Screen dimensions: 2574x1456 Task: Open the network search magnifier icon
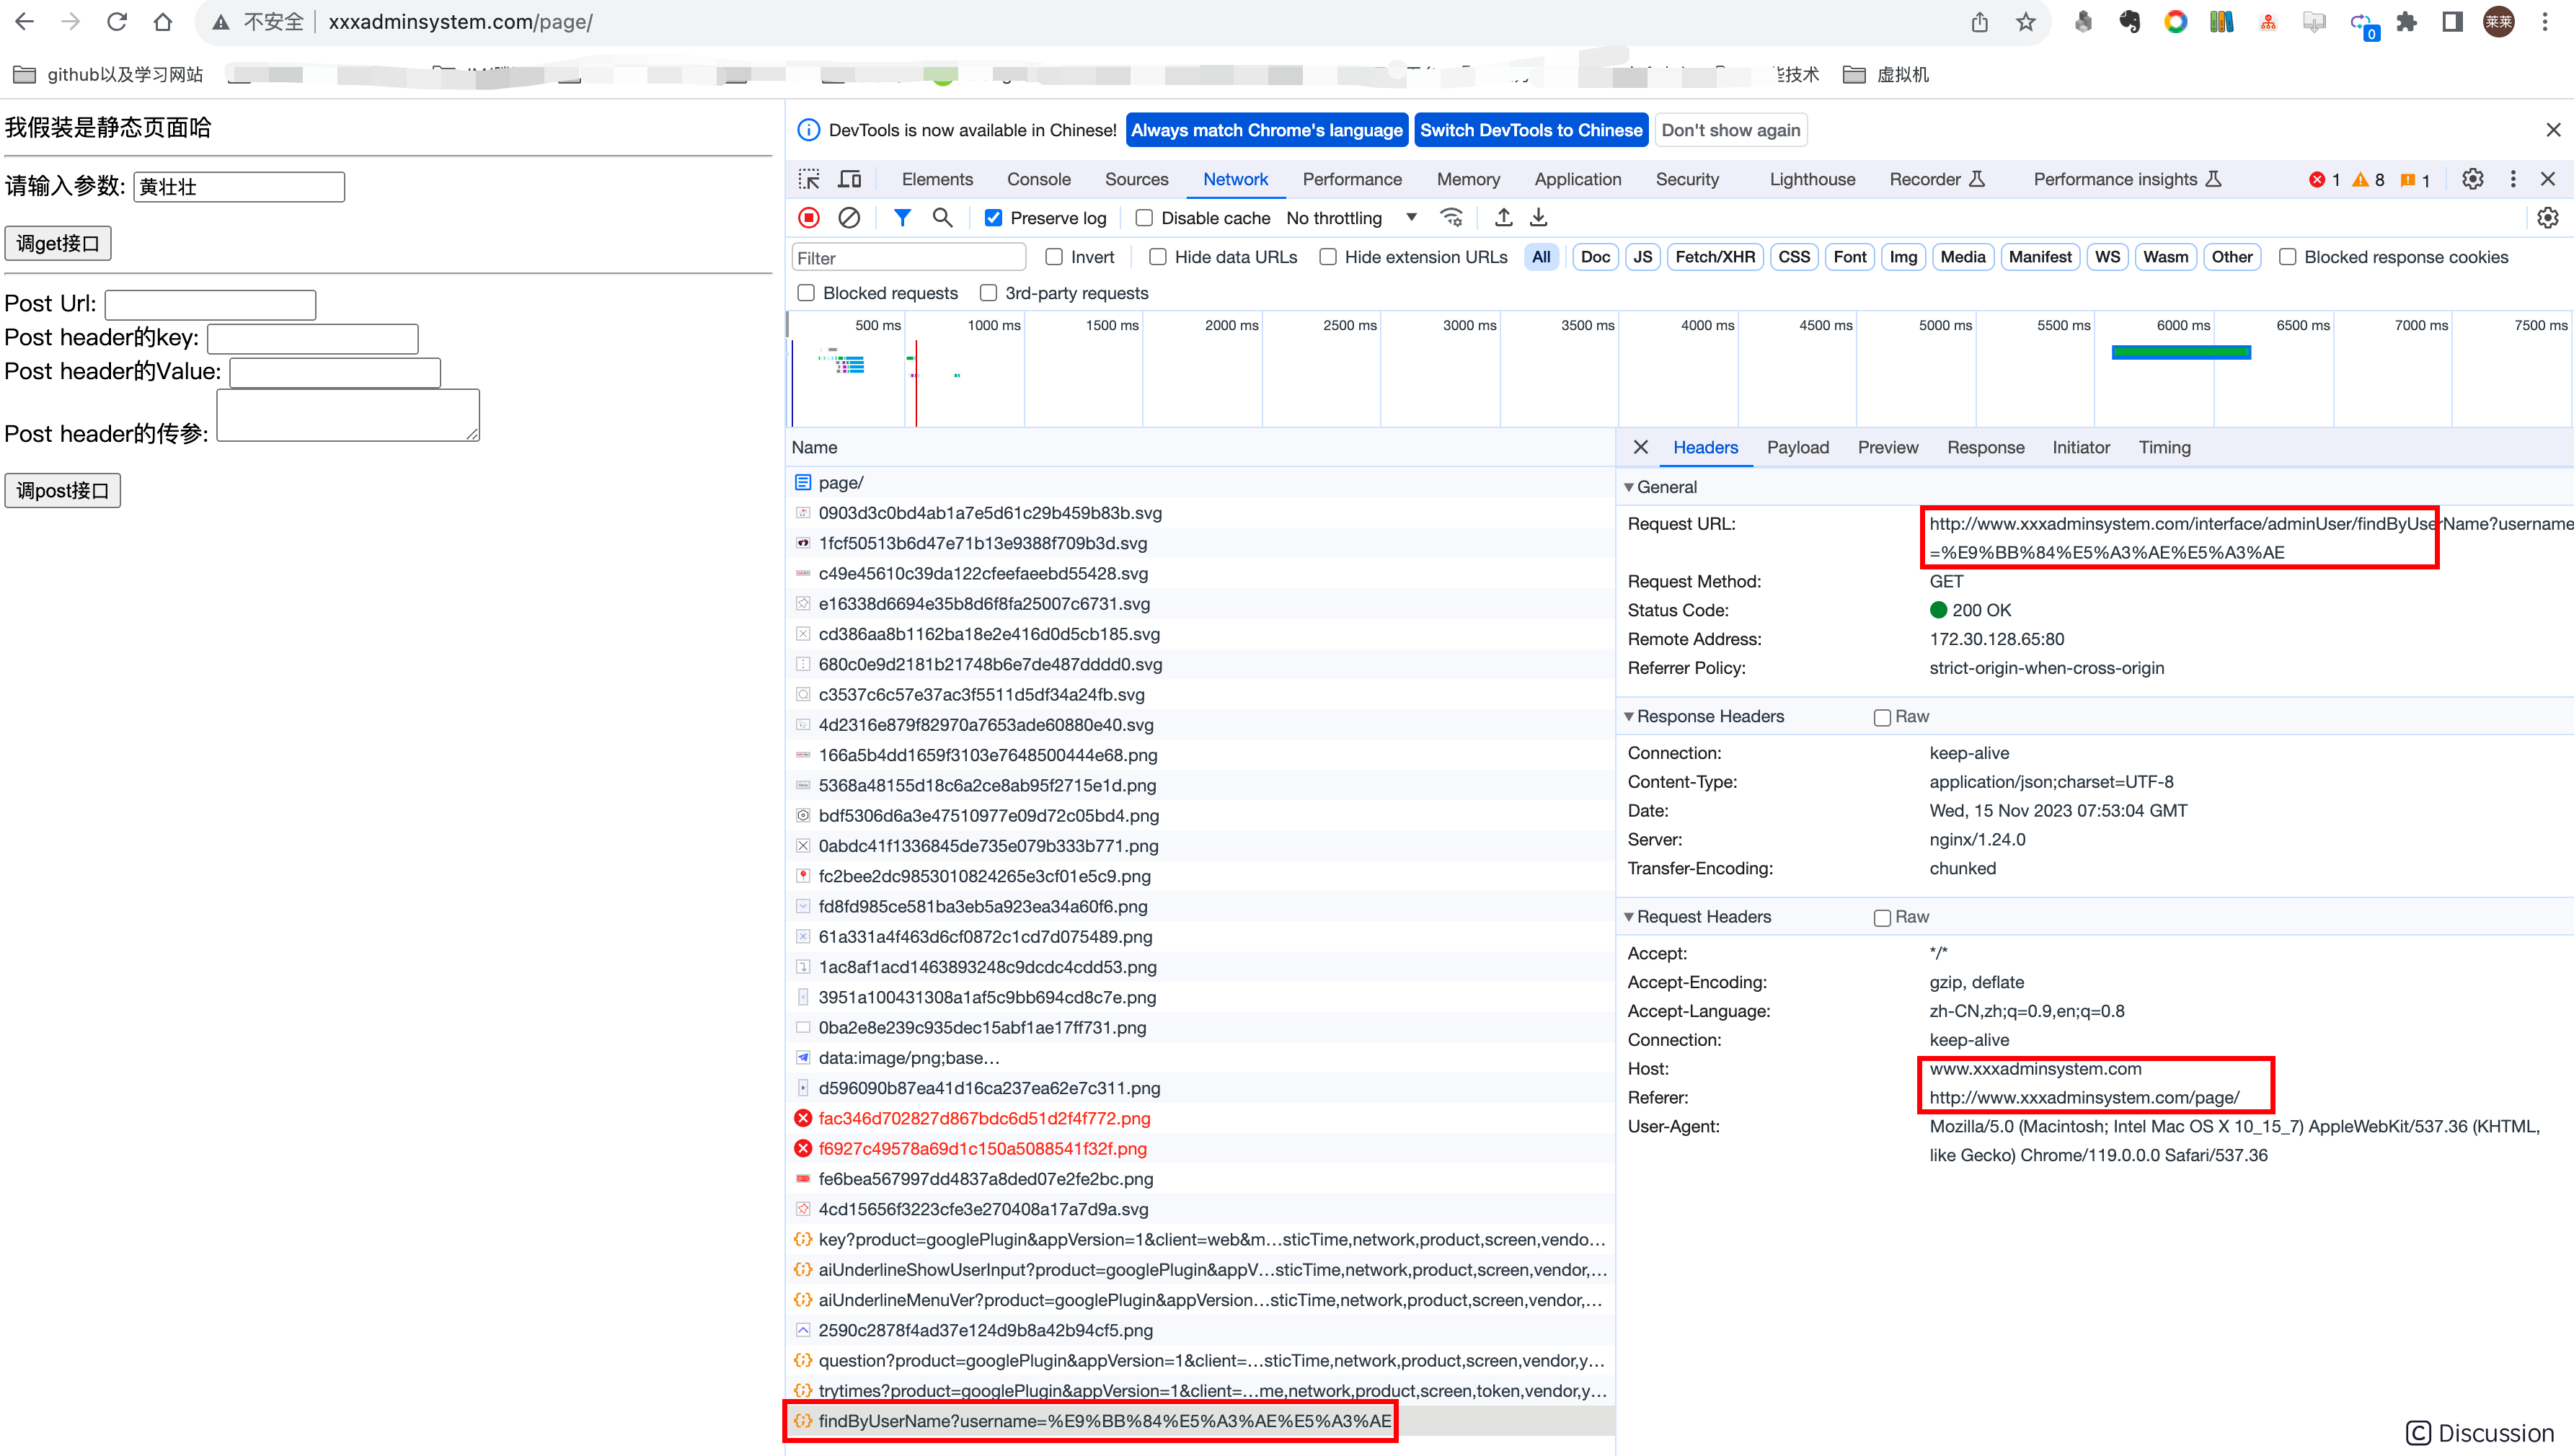point(942,218)
